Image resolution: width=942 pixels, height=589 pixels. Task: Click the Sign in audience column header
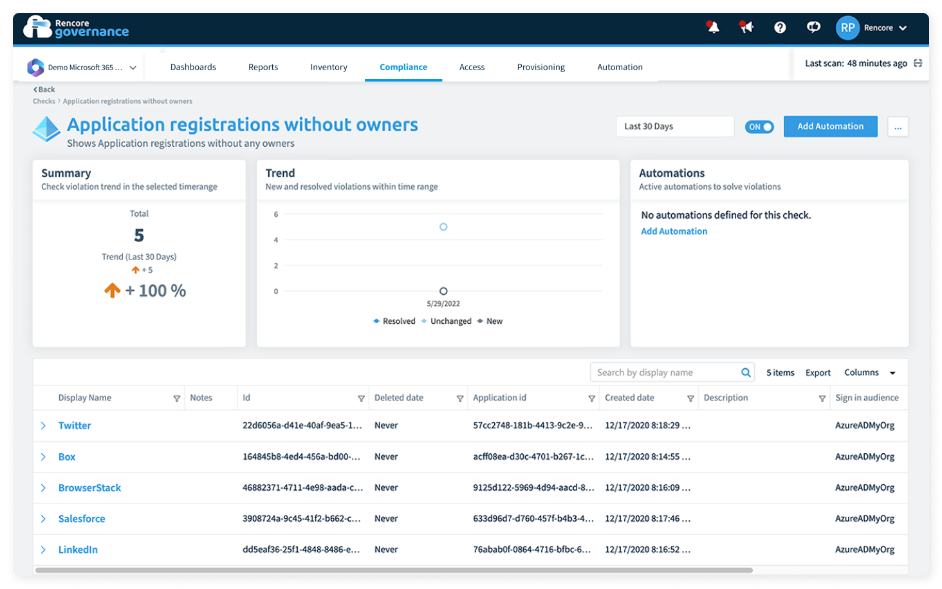[x=867, y=398]
